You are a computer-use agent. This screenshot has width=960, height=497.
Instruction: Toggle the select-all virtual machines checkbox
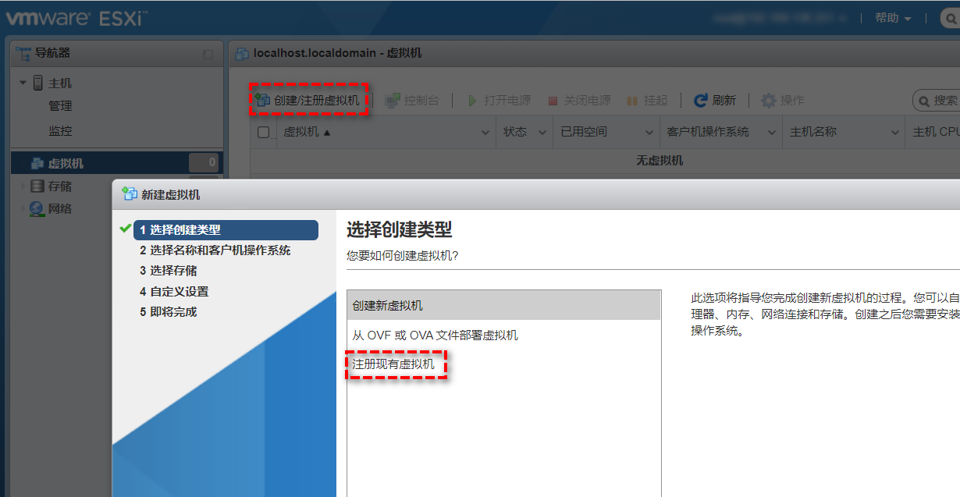coord(264,133)
